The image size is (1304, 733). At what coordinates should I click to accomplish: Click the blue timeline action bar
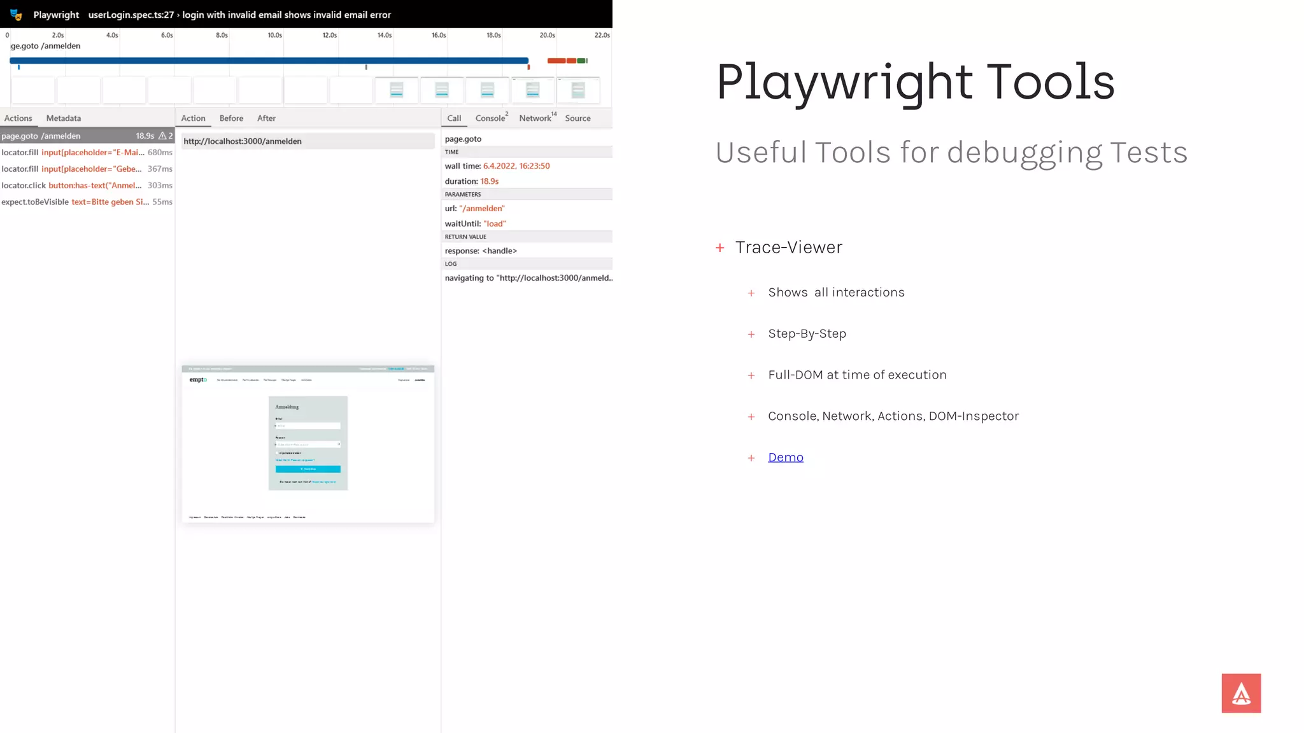coord(269,60)
